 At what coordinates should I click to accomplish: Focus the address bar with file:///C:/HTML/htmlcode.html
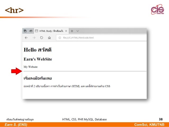[101, 38]
